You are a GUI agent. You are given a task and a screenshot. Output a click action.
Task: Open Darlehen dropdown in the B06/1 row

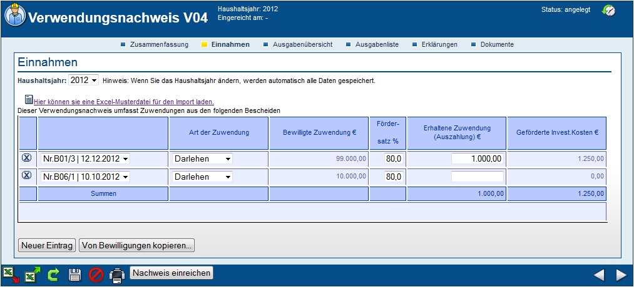[x=203, y=177]
